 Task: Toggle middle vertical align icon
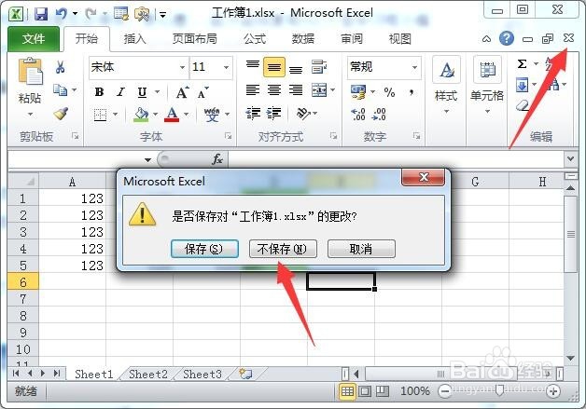274,67
